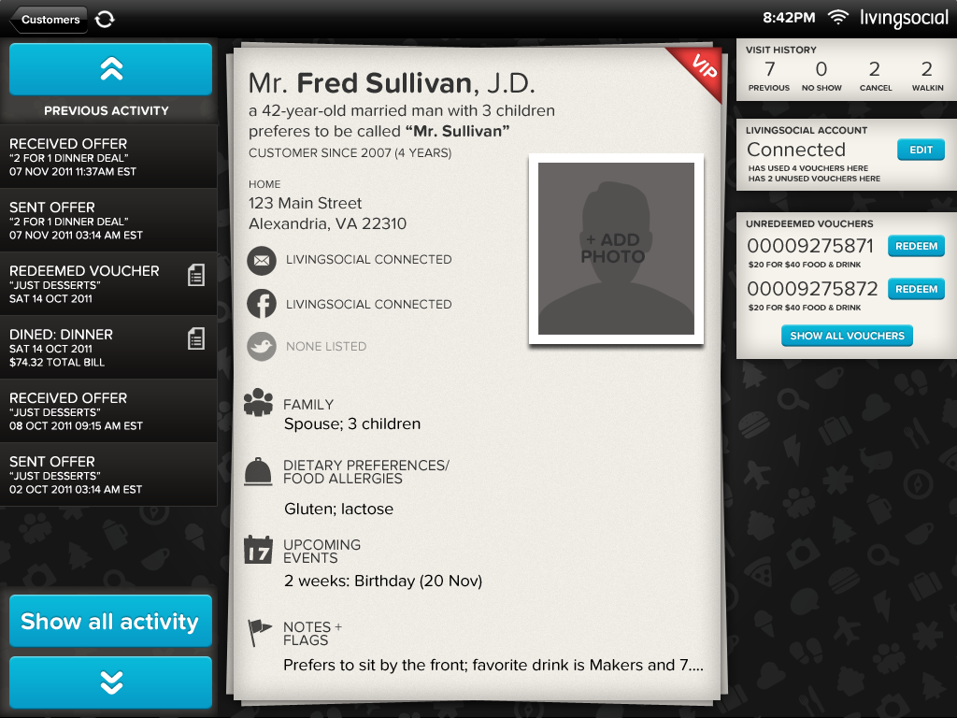The width and height of the screenshot is (957, 718).
Task: Click the Family group icon
Action: (258, 402)
